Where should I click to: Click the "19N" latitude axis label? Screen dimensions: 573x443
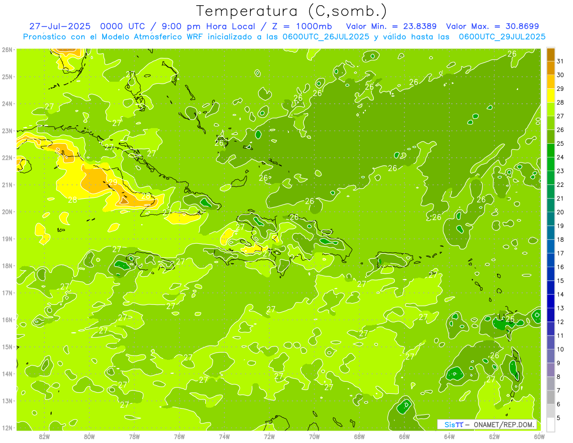tap(7, 238)
